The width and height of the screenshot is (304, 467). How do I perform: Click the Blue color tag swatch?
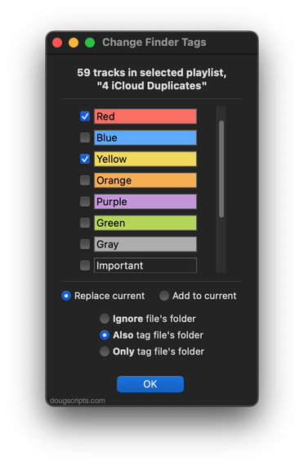[145, 138]
